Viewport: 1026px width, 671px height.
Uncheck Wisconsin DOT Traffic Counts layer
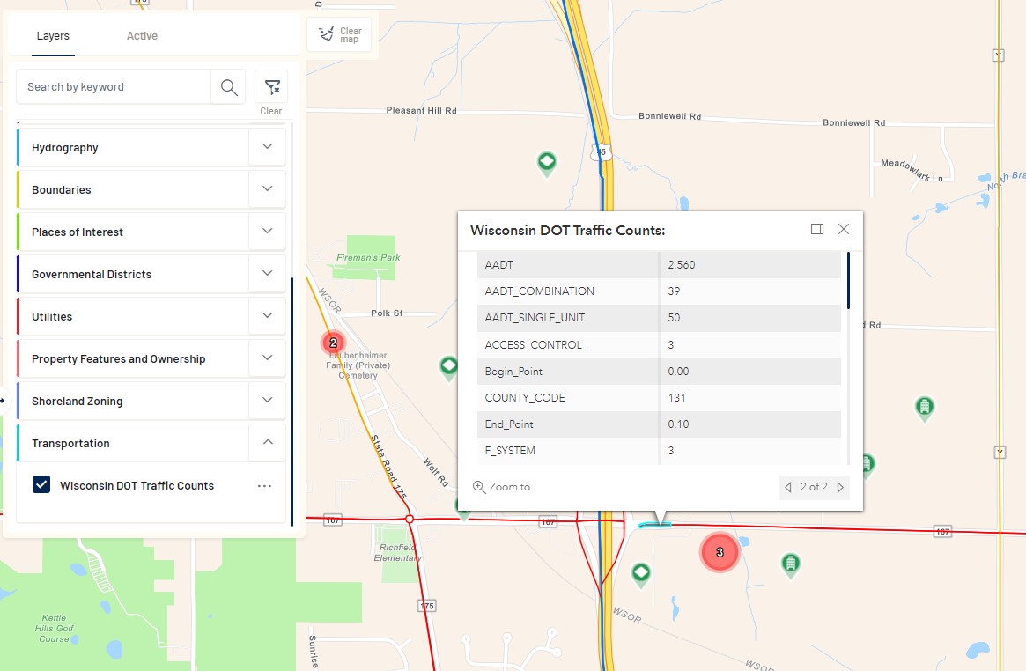[x=41, y=484]
